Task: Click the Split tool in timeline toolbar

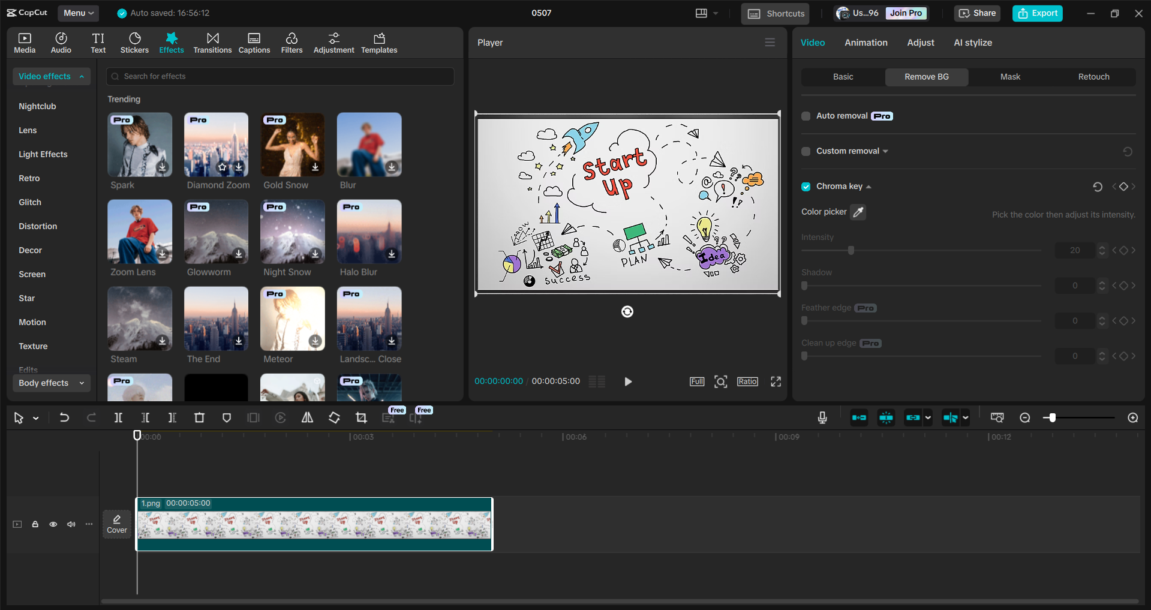Action: 118,417
